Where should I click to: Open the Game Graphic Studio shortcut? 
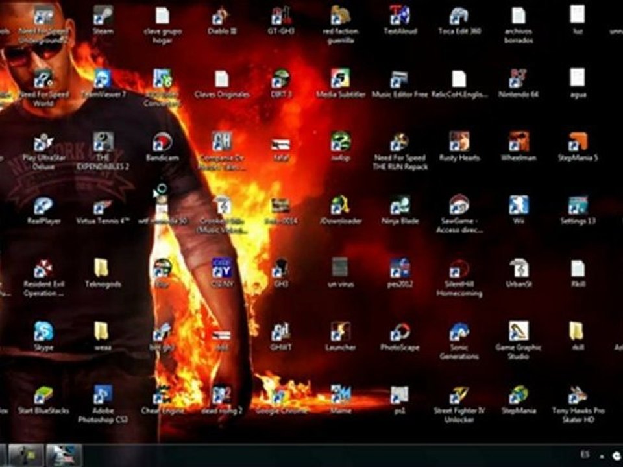tap(518, 341)
